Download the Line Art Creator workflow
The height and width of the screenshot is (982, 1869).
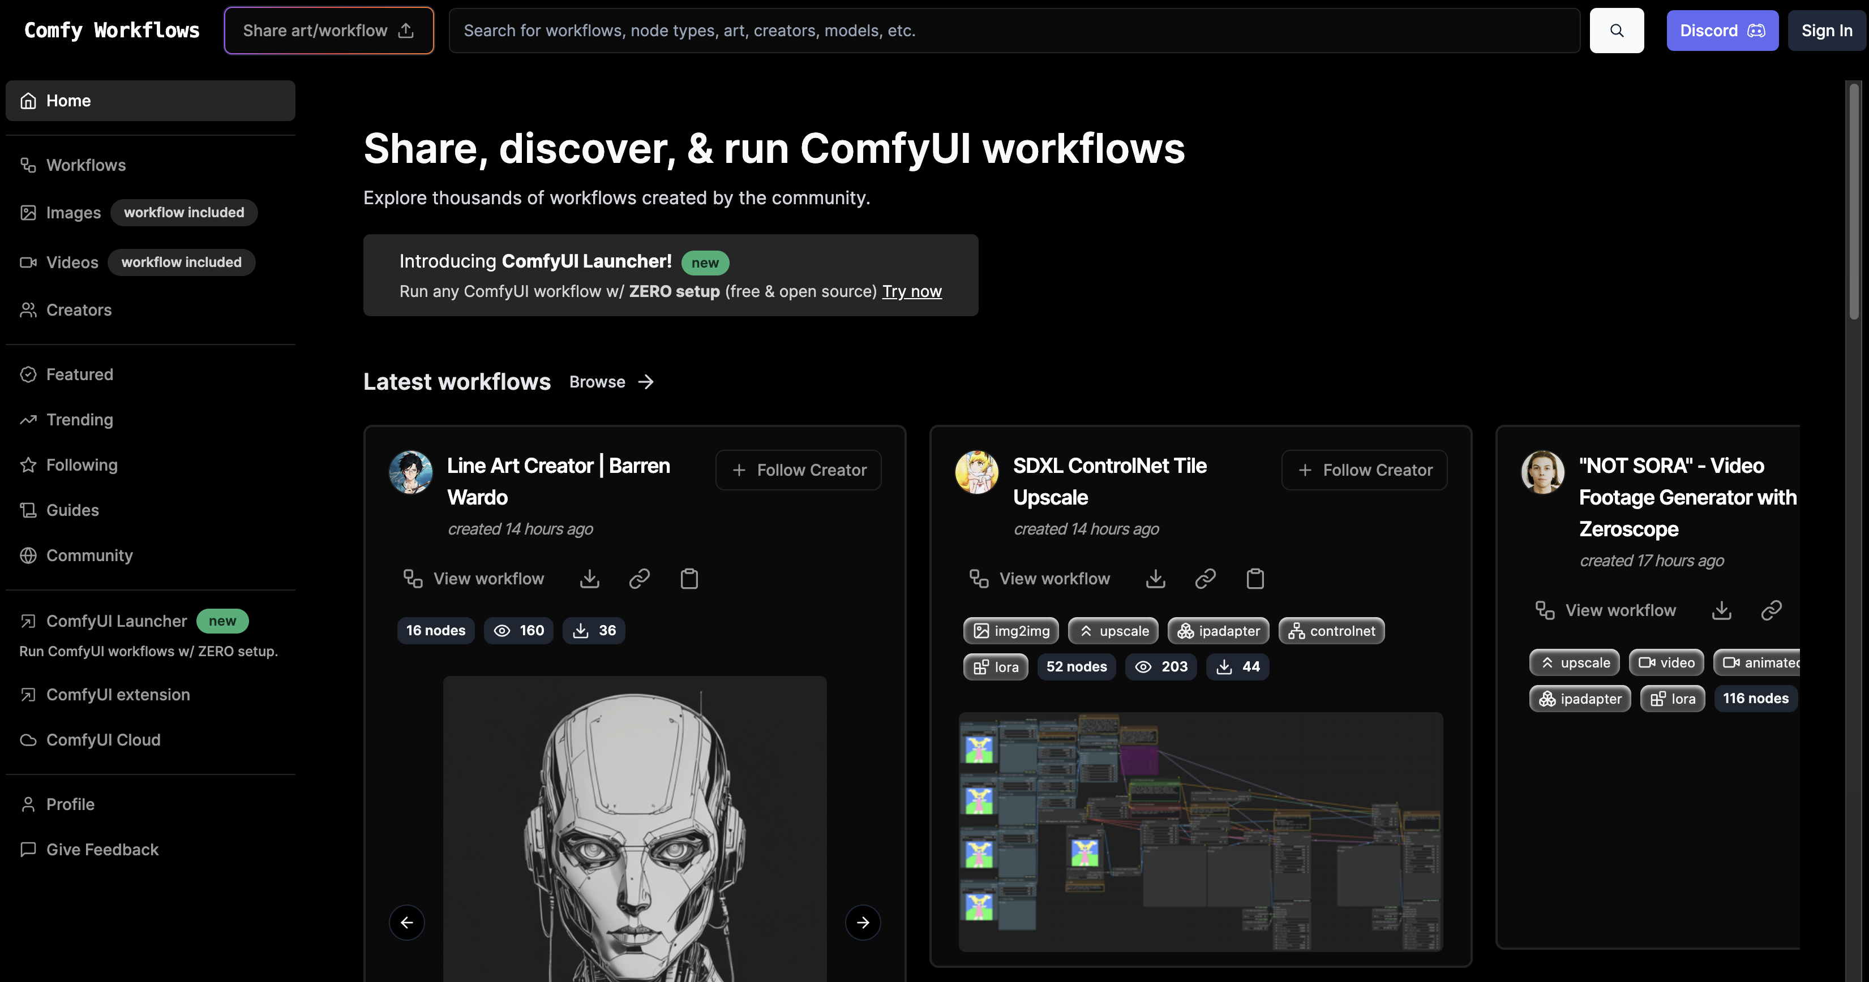(590, 579)
